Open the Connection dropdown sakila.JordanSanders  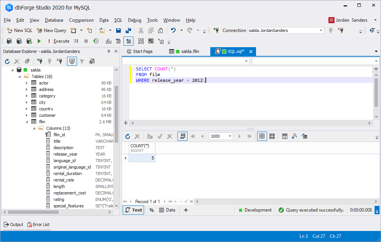[x=321, y=30]
